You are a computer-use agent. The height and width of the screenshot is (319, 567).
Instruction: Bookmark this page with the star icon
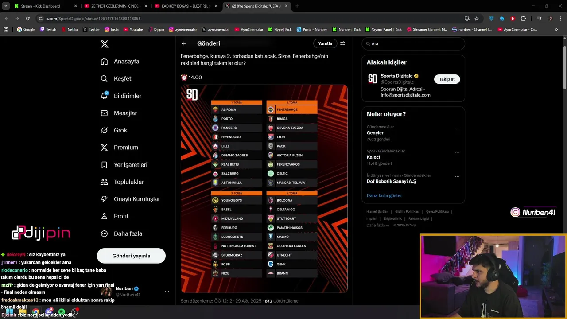tap(477, 19)
